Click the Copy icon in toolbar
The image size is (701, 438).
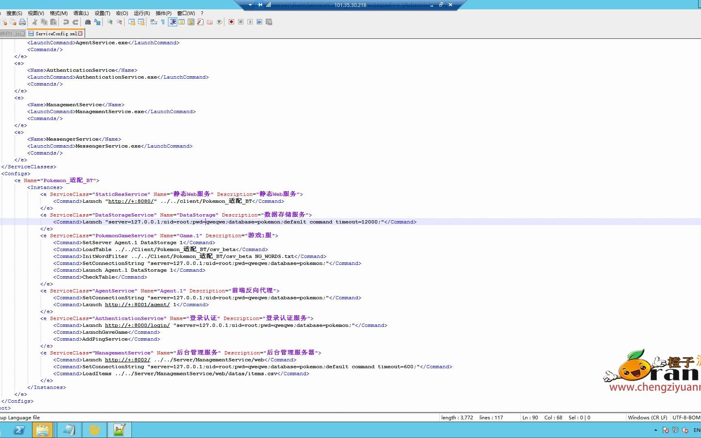(x=44, y=22)
